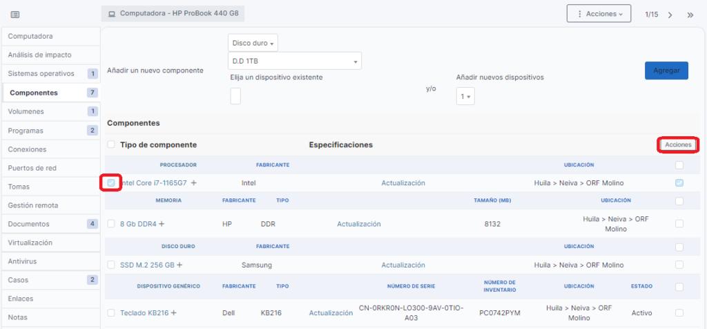Jump to last record double arrow
Image resolution: width=707 pixels, height=329 pixels.
690,15
